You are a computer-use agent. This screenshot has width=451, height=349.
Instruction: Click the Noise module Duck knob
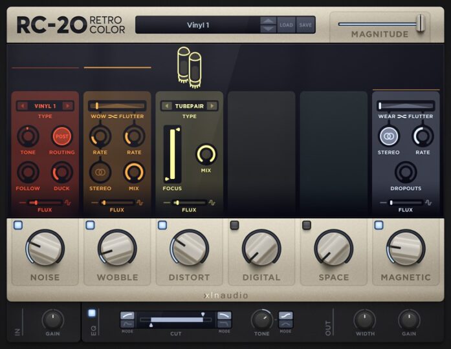coord(62,173)
